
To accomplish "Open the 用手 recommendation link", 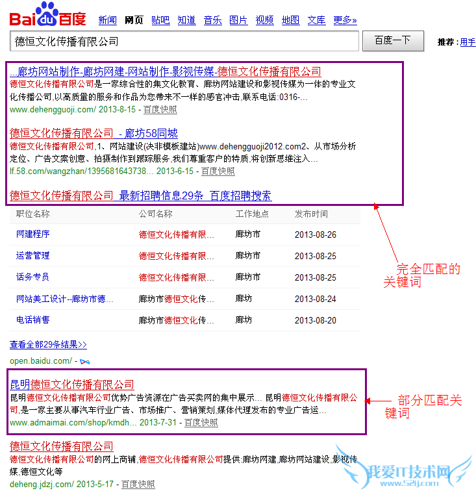I will click(x=468, y=42).
